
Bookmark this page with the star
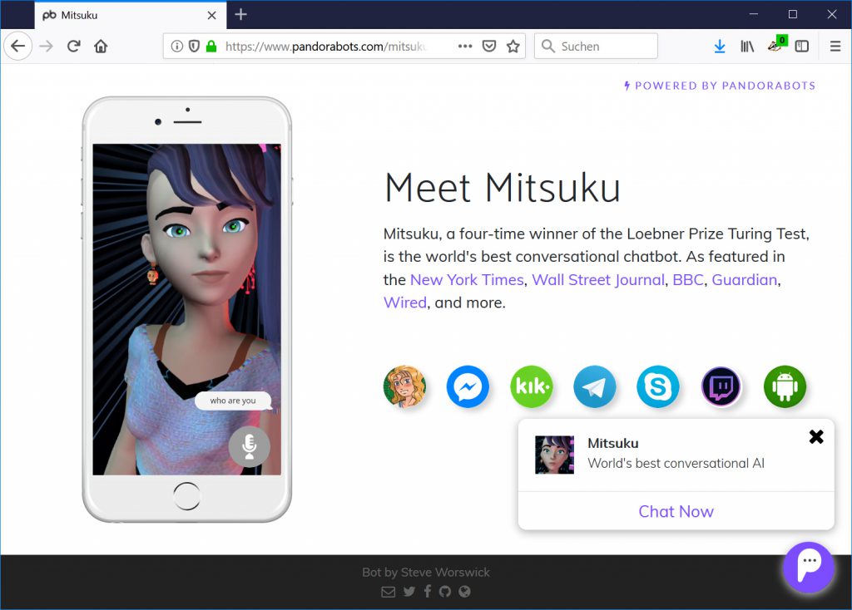[x=513, y=47]
